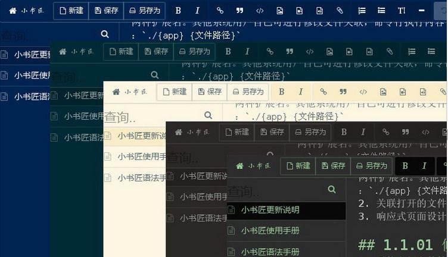The image size is (448, 257).
Task: Click 保存 in dark gray window toolbar
Action: [x=272, y=132]
